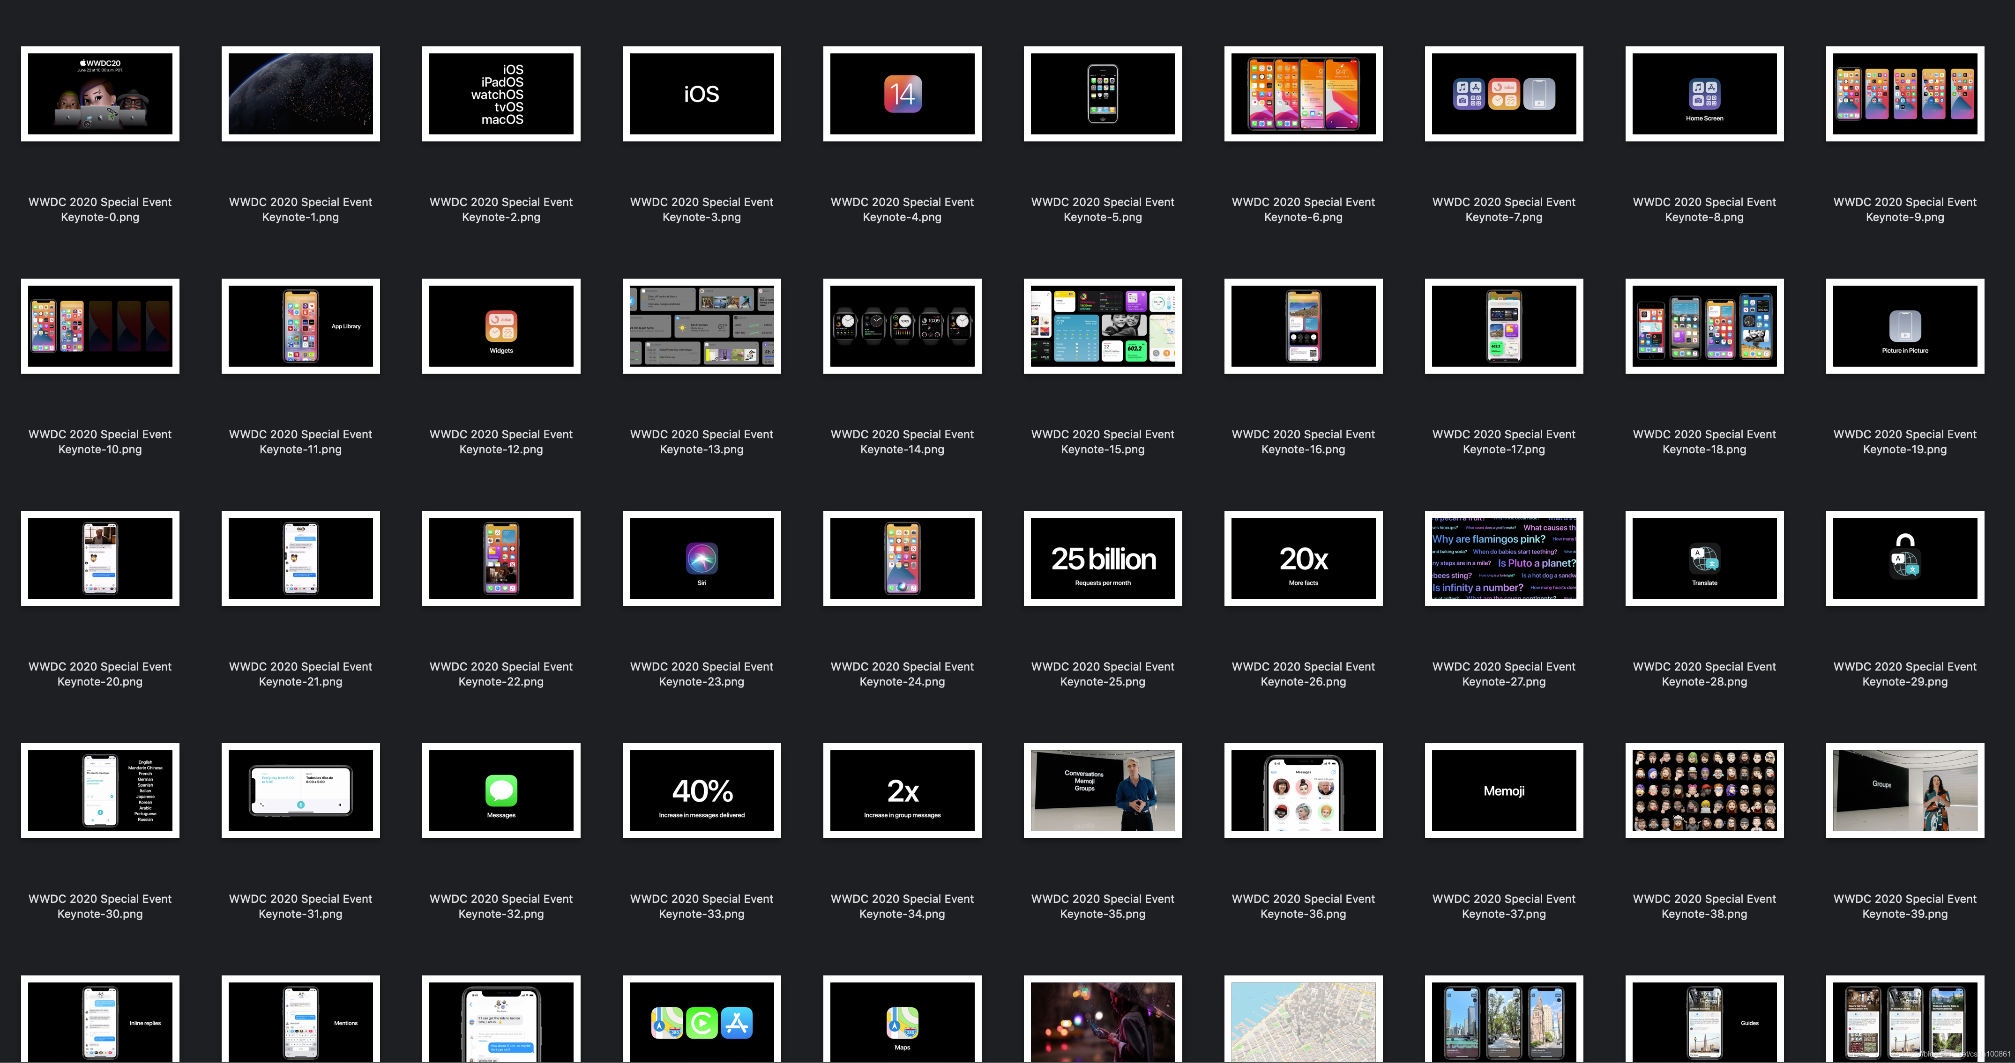The height and width of the screenshot is (1063, 2015).
Task: Open the Keynote-13.png gray widgets grid thumbnail
Action: (x=702, y=326)
